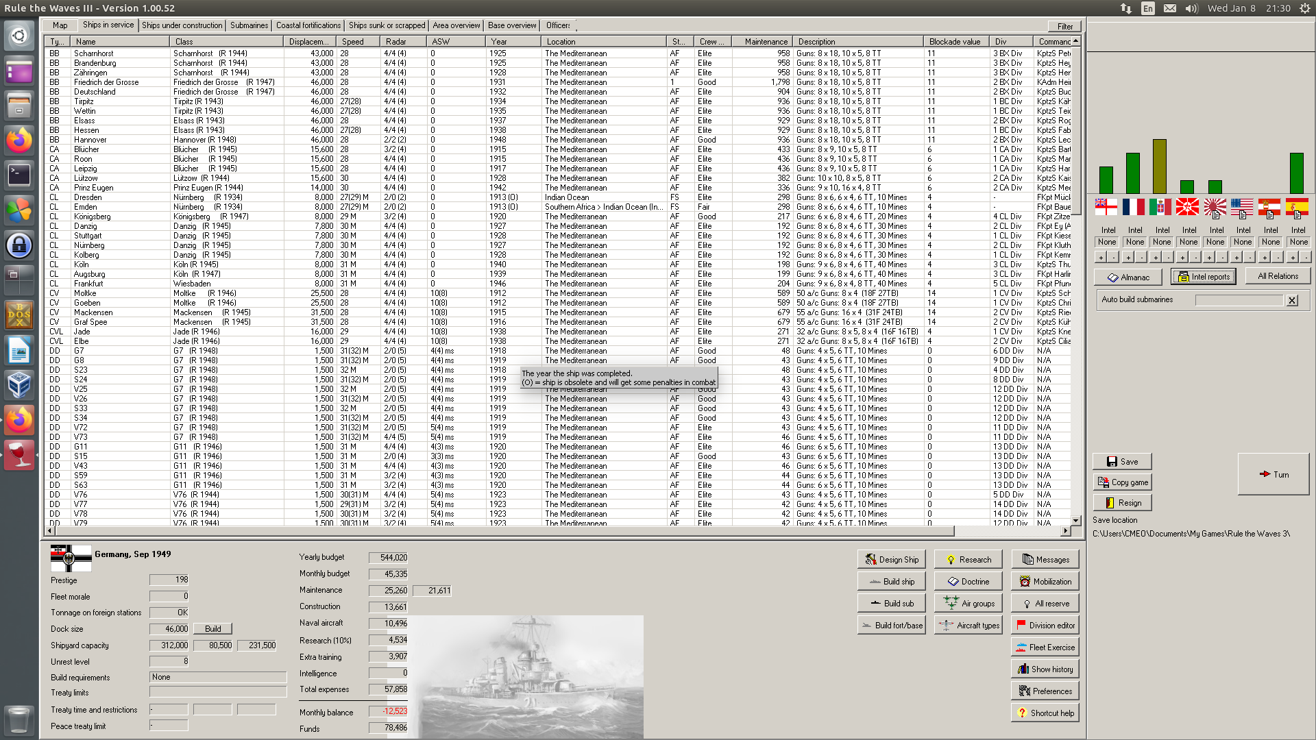Screen dimensions: 1316x740
Task: Click the Auto build submarines field
Action: pos(1239,300)
